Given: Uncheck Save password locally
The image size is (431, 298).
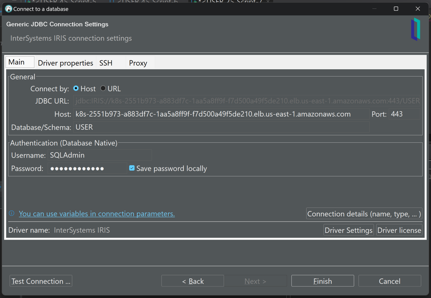Looking at the screenshot, I should pos(132,168).
